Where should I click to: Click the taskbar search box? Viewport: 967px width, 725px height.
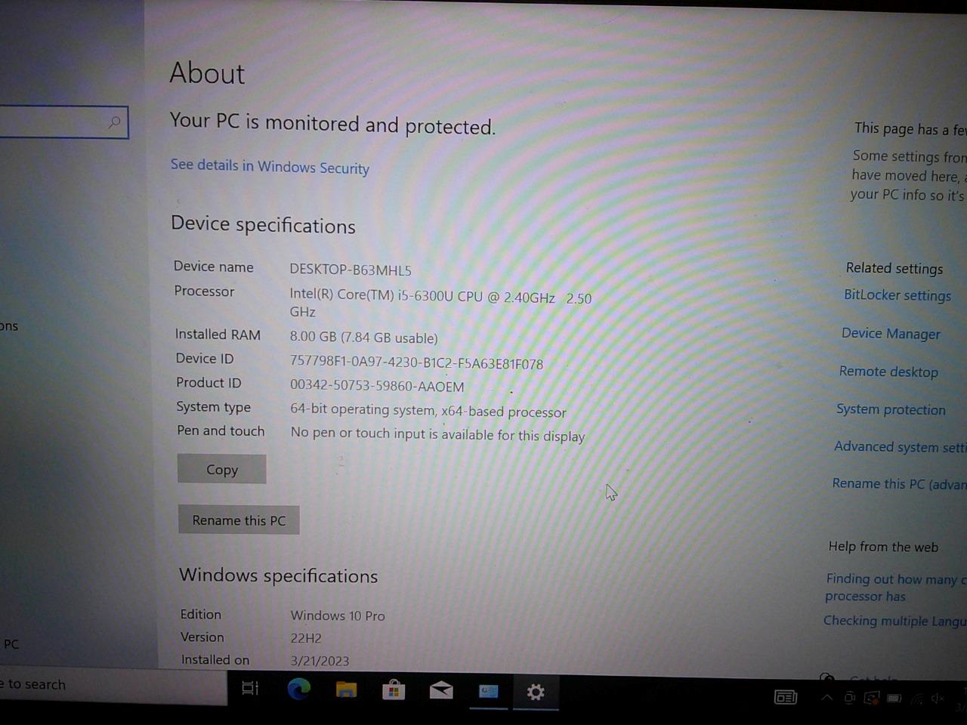pyautogui.click(x=113, y=684)
